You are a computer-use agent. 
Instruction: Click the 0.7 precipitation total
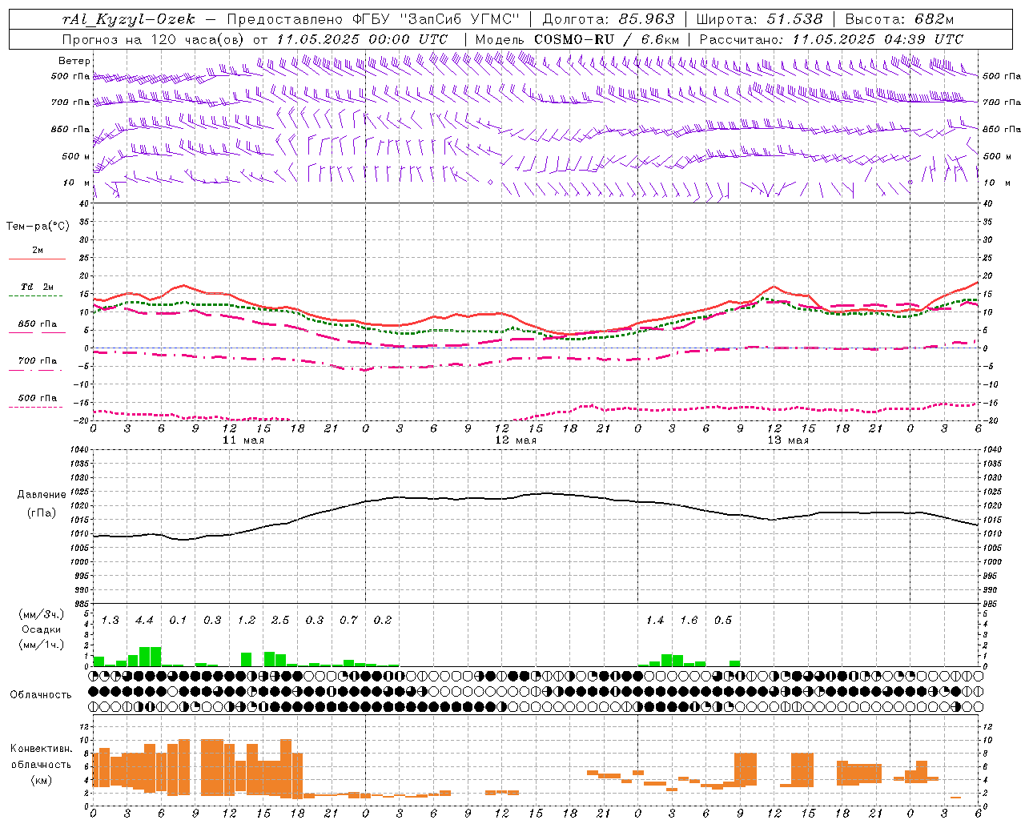pos(348,620)
